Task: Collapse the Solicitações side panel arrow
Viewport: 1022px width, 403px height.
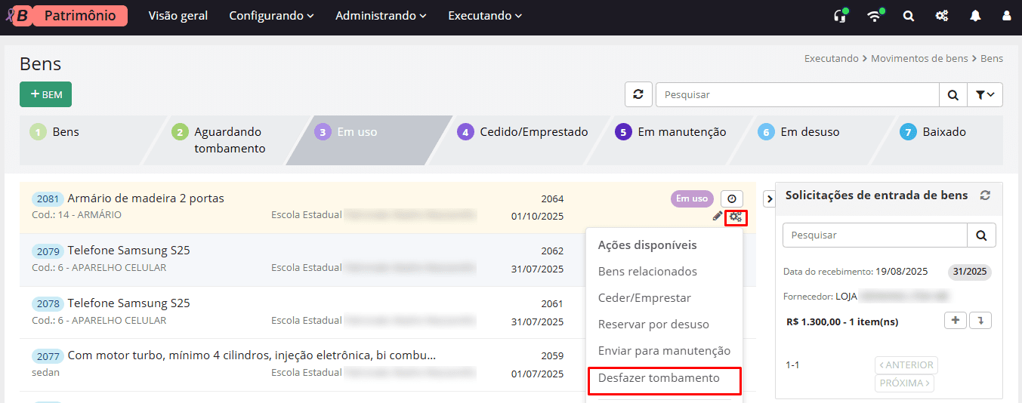Action: tap(769, 198)
